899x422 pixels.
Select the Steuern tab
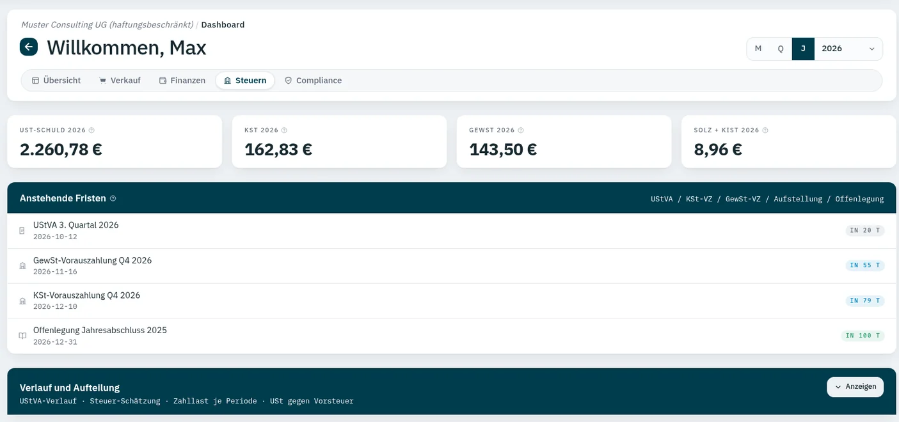click(x=245, y=81)
